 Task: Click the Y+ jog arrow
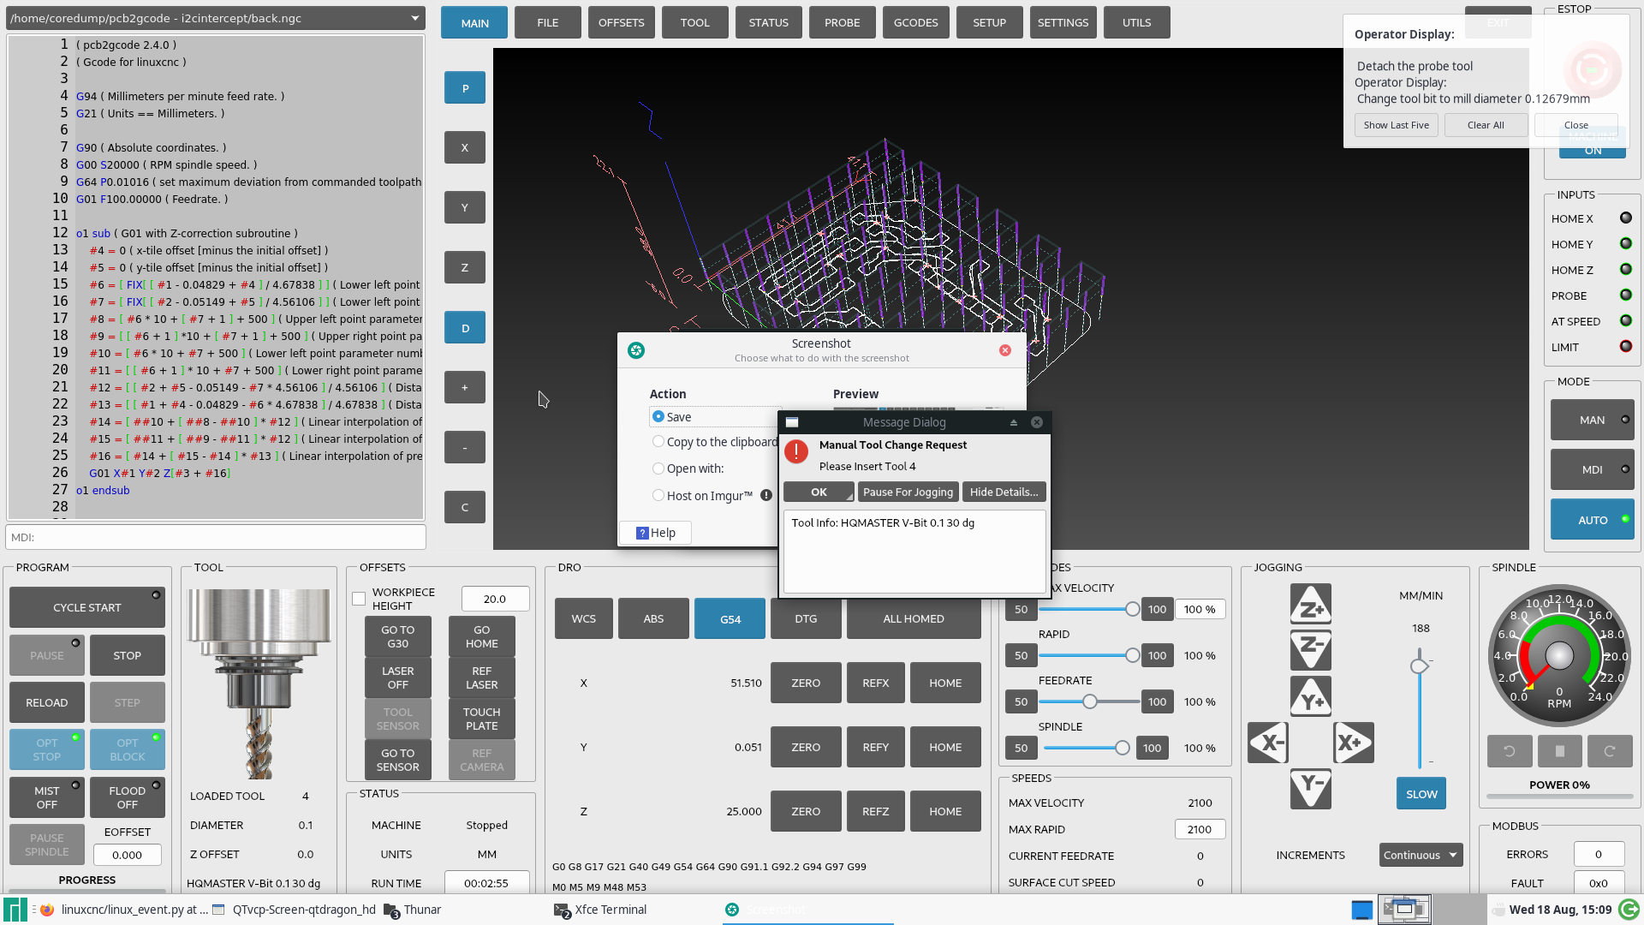pos(1310,696)
